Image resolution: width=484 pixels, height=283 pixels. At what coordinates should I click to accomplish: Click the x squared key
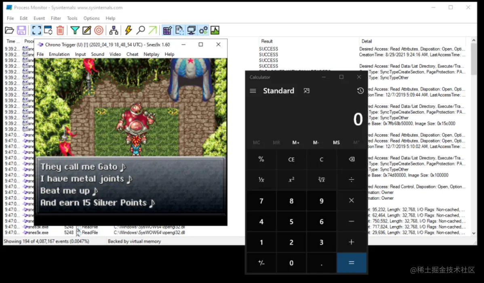[291, 179]
